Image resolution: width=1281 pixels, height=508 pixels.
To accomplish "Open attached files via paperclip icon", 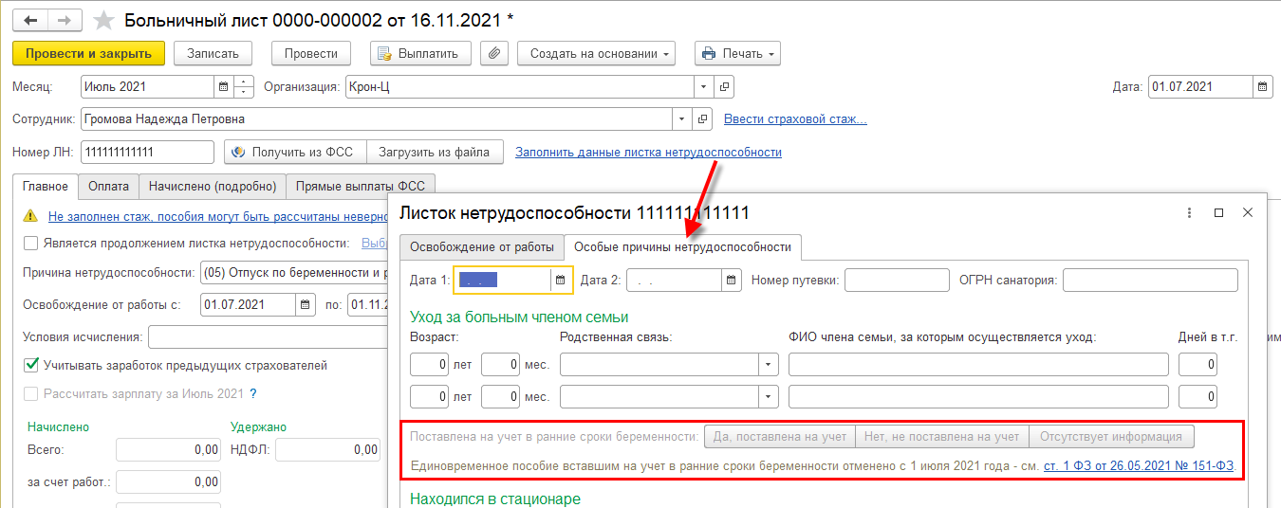I will coord(493,54).
